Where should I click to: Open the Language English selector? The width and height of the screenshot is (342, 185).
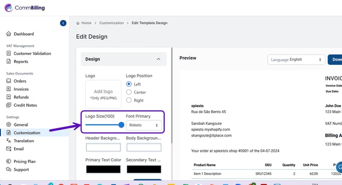click(x=296, y=60)
